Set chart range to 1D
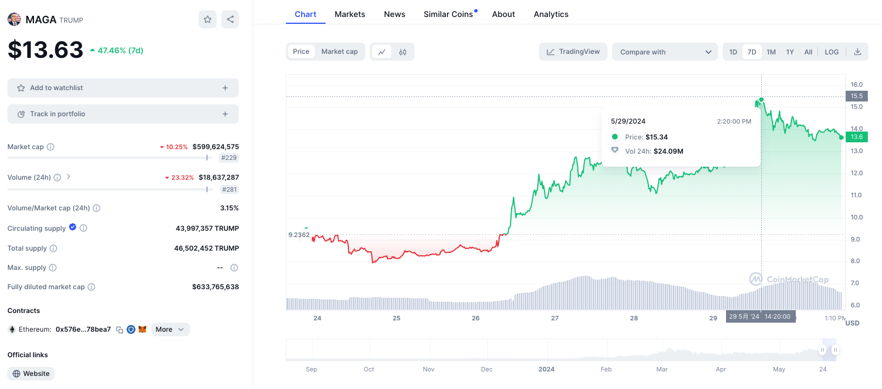Image resolution: width=882 pixels, height=389 pixels. (x=733, y=52)
